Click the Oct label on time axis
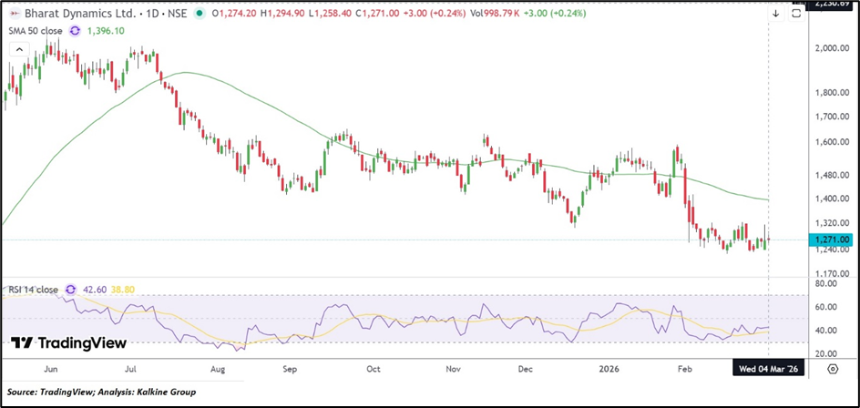 point(373,370)
